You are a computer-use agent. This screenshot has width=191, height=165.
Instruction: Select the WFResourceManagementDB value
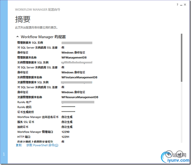pyautogui.click(x=80, y=97)
